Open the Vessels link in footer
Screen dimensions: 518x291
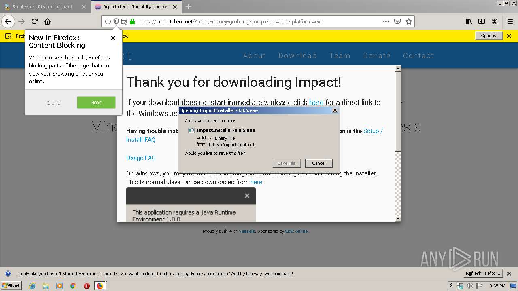point(247,232)
